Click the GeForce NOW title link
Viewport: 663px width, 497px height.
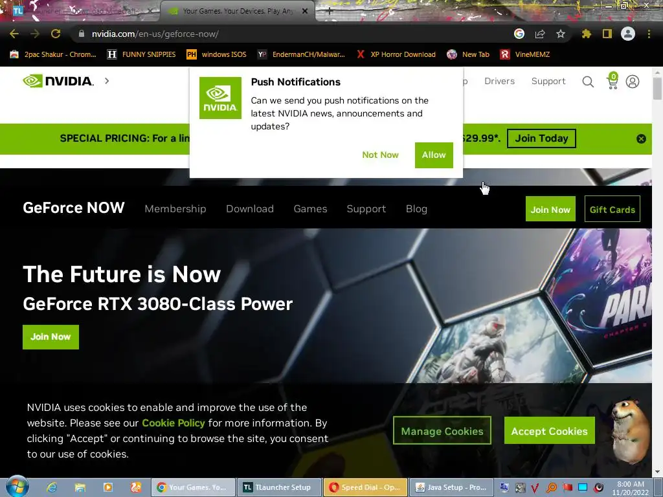74,208
